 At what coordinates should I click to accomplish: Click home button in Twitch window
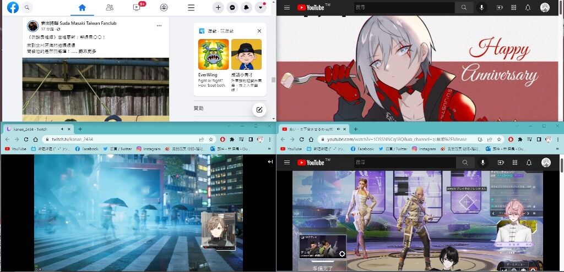(35, 139)
